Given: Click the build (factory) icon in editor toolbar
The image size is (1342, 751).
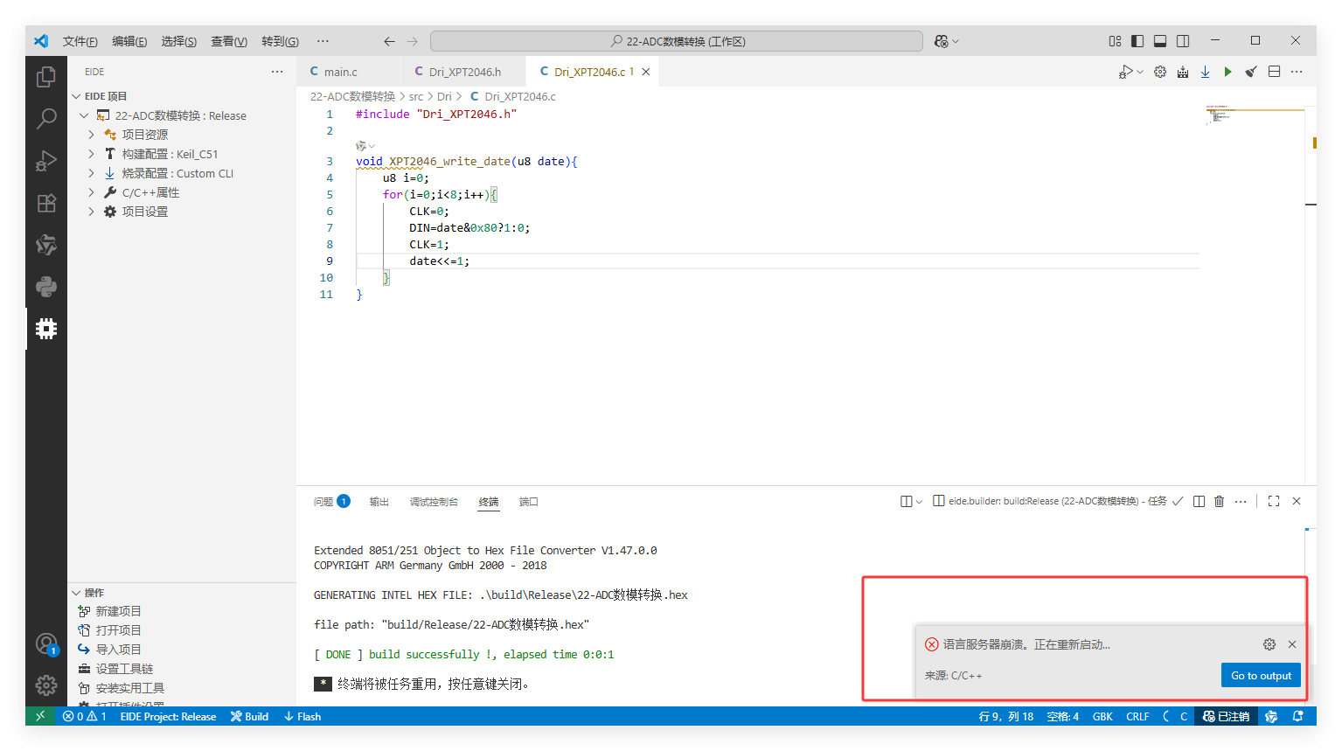Looking at the screenshot, I should [x=1183, y=72].
